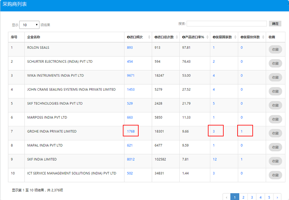Click 收藏 button for ICT SERVICE row
Screen dimensions: 289x200
pyautogui.click(x=275, y=175)
